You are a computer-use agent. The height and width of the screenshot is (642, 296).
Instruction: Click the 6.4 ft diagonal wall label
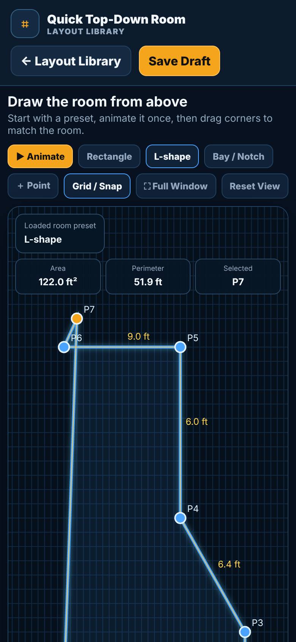click(x=229, y=564)
